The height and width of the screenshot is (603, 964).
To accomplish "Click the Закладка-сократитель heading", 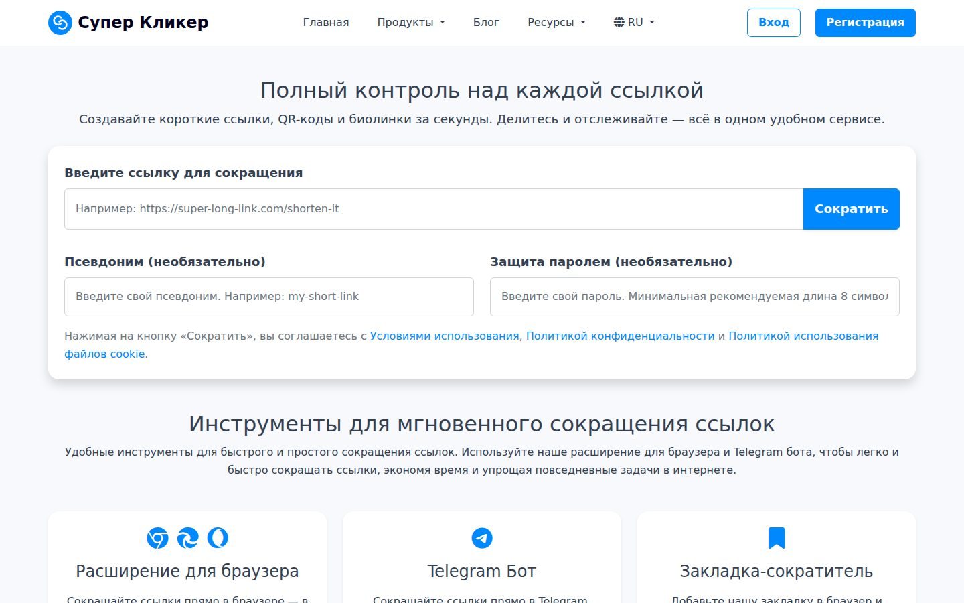I will (777, 571).
